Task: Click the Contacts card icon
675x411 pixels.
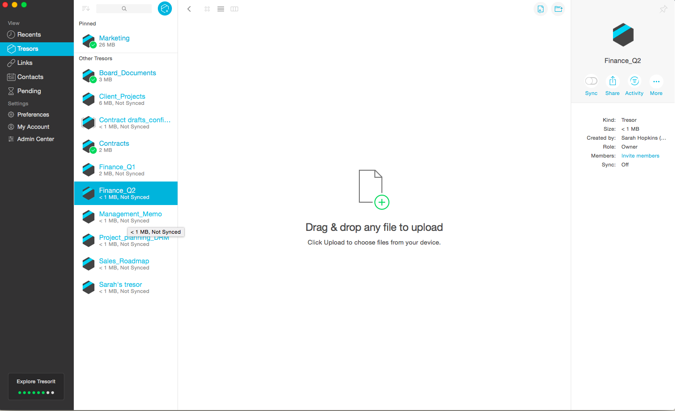Action: pyautogui.click(x=11, y=77)
